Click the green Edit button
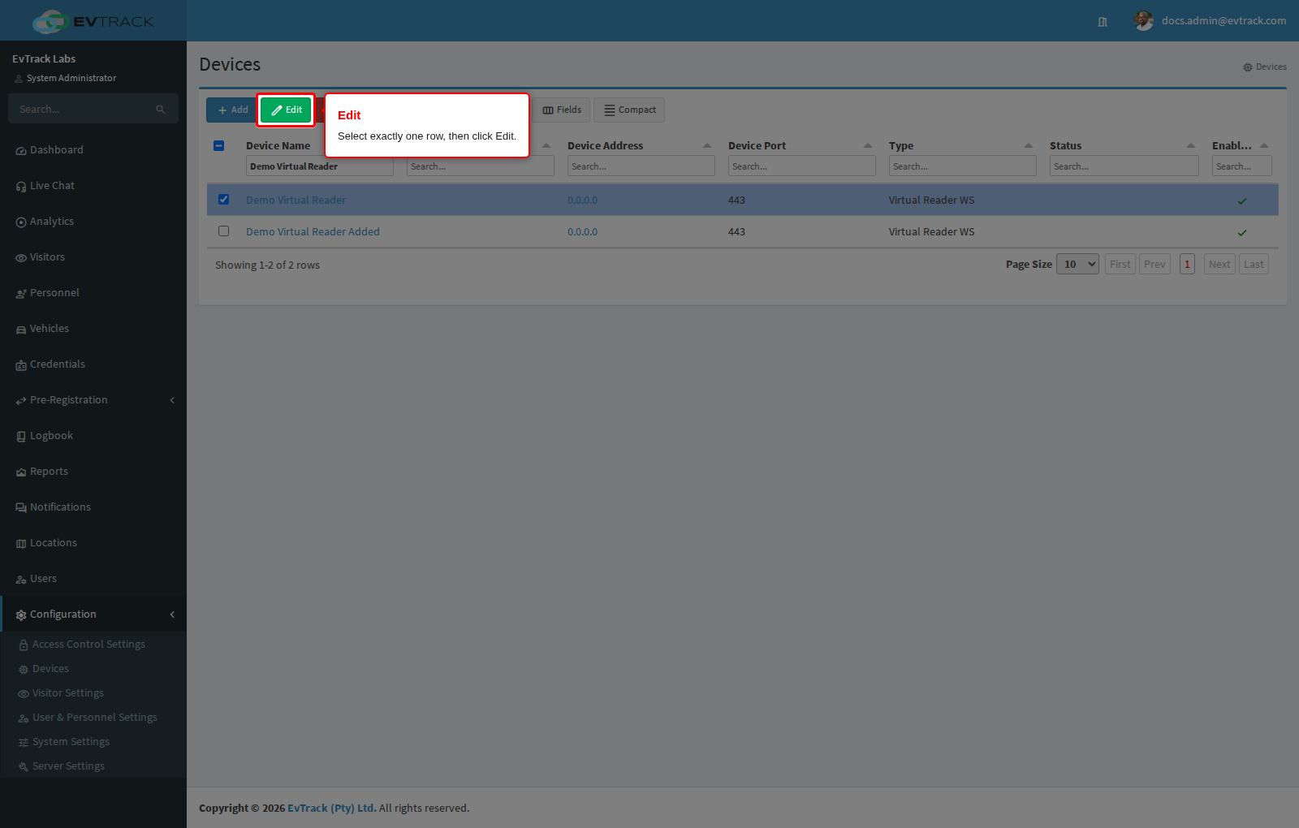 (287, 110)
